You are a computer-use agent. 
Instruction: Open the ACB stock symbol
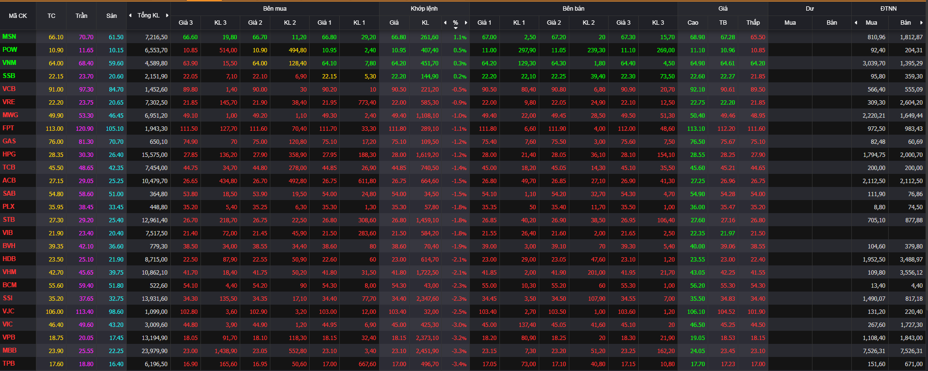coord(9,181)
